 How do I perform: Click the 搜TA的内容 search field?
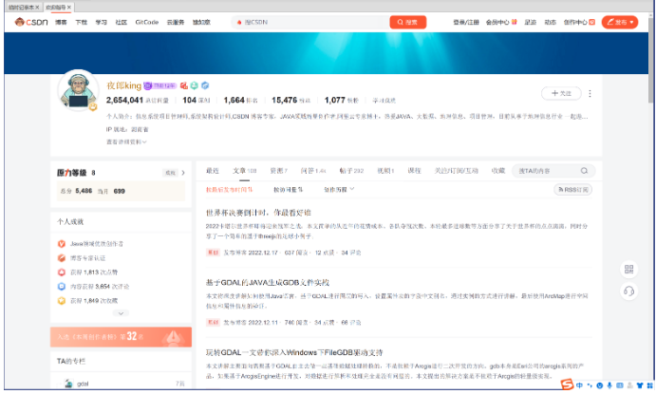pyautogui.click(x=553, y=171)
